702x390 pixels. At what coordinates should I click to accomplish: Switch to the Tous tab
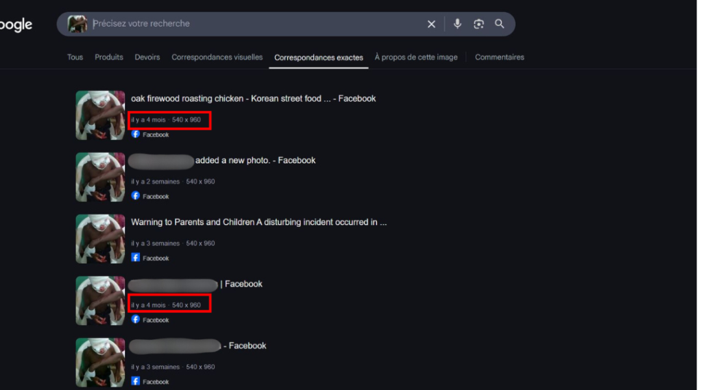pos(75,58)
